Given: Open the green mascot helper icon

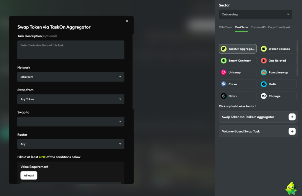Looking at the screenshot, I should tap(291, 188).
